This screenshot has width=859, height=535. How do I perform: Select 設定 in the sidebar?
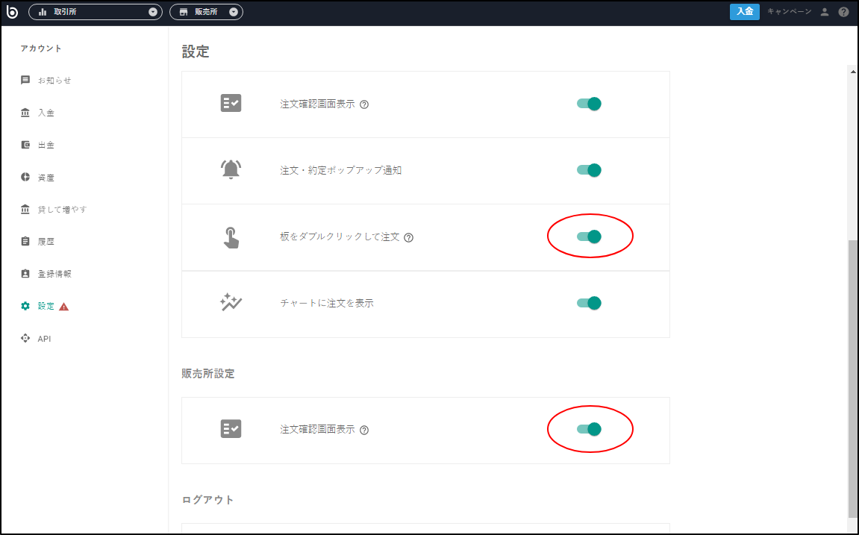pos(46,306)
